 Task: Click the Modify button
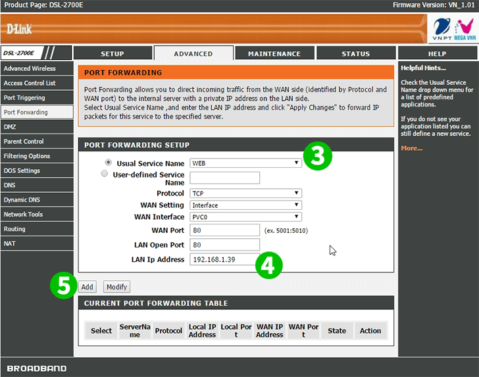point(116,287)
